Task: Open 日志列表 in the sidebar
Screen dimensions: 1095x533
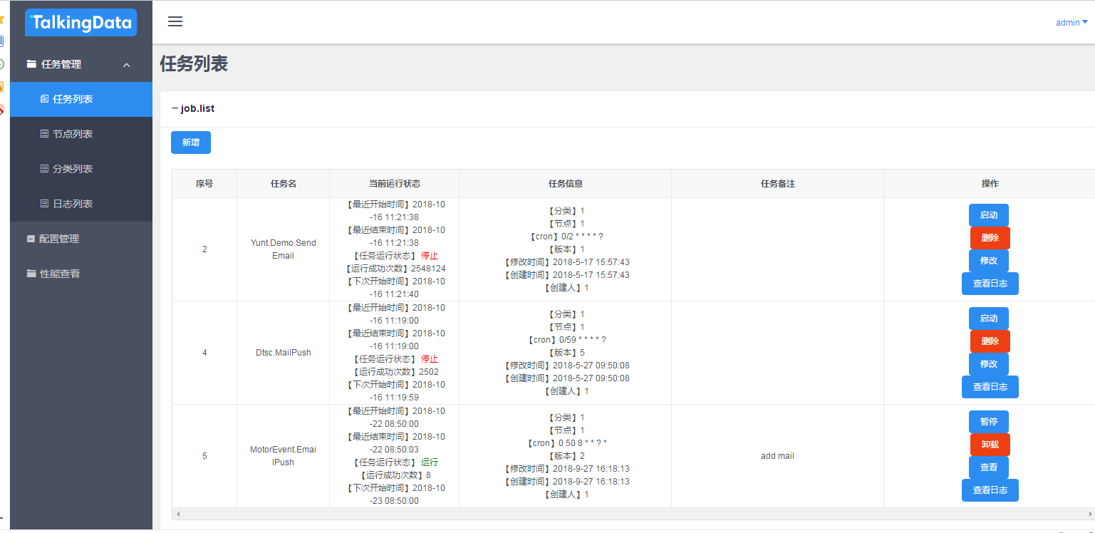Action: [x=81, y=204]
